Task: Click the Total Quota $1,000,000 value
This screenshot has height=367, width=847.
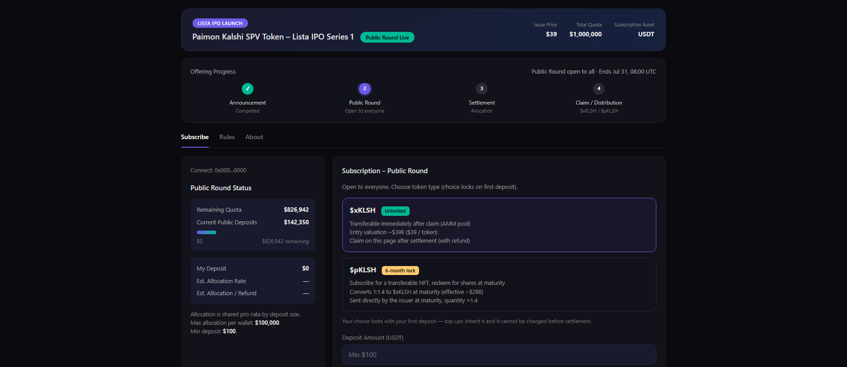Action: (585, 34)
